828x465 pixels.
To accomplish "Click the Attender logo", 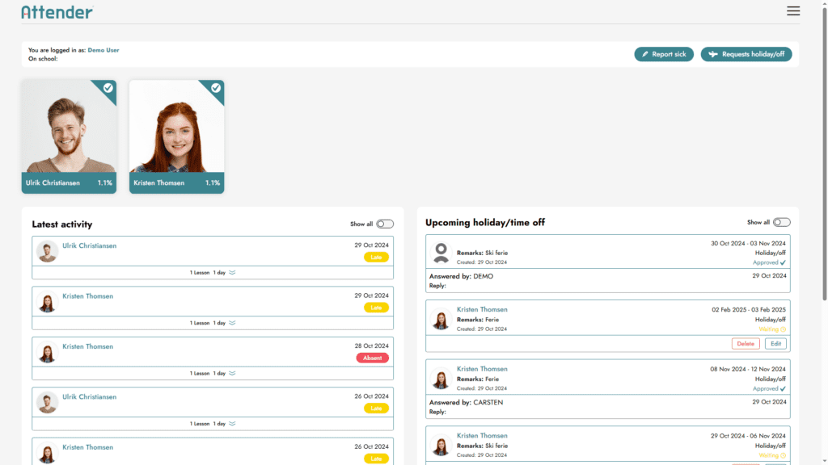I will click(x=57, y=12).
